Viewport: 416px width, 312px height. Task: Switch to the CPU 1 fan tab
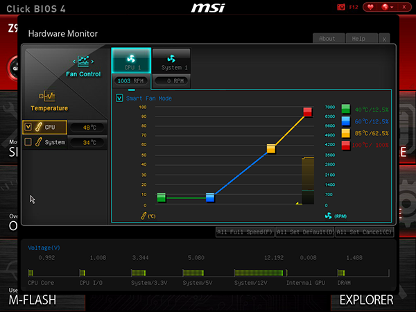131,60
